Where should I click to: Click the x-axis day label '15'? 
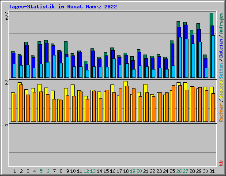[x=106, y=171]
